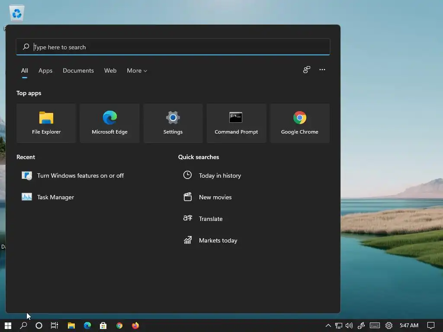Expand the More filter dropdown

pyautogui.click(x=137, y=70)
